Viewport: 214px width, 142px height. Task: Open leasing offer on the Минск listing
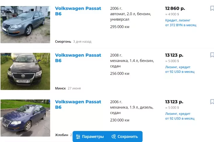point(180,69)
